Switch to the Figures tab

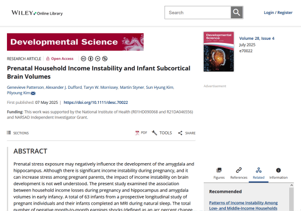[x=219, y=173]
